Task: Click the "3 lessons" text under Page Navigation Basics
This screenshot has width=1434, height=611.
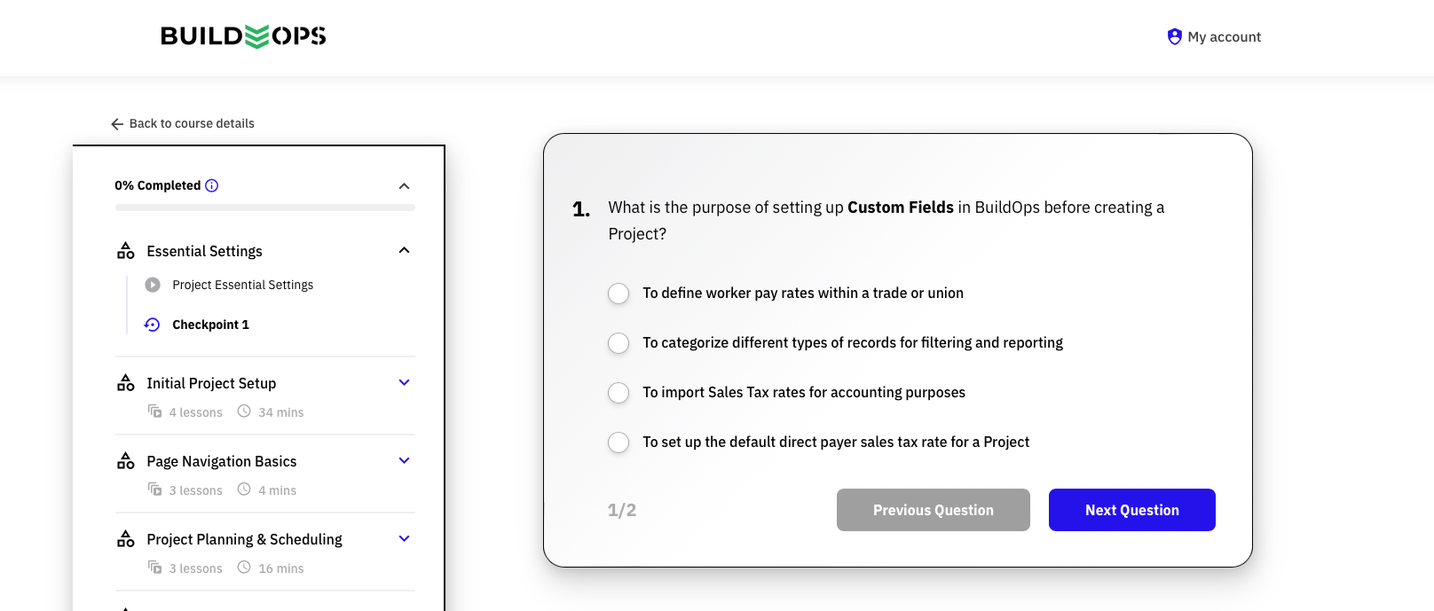Action: 196,490
